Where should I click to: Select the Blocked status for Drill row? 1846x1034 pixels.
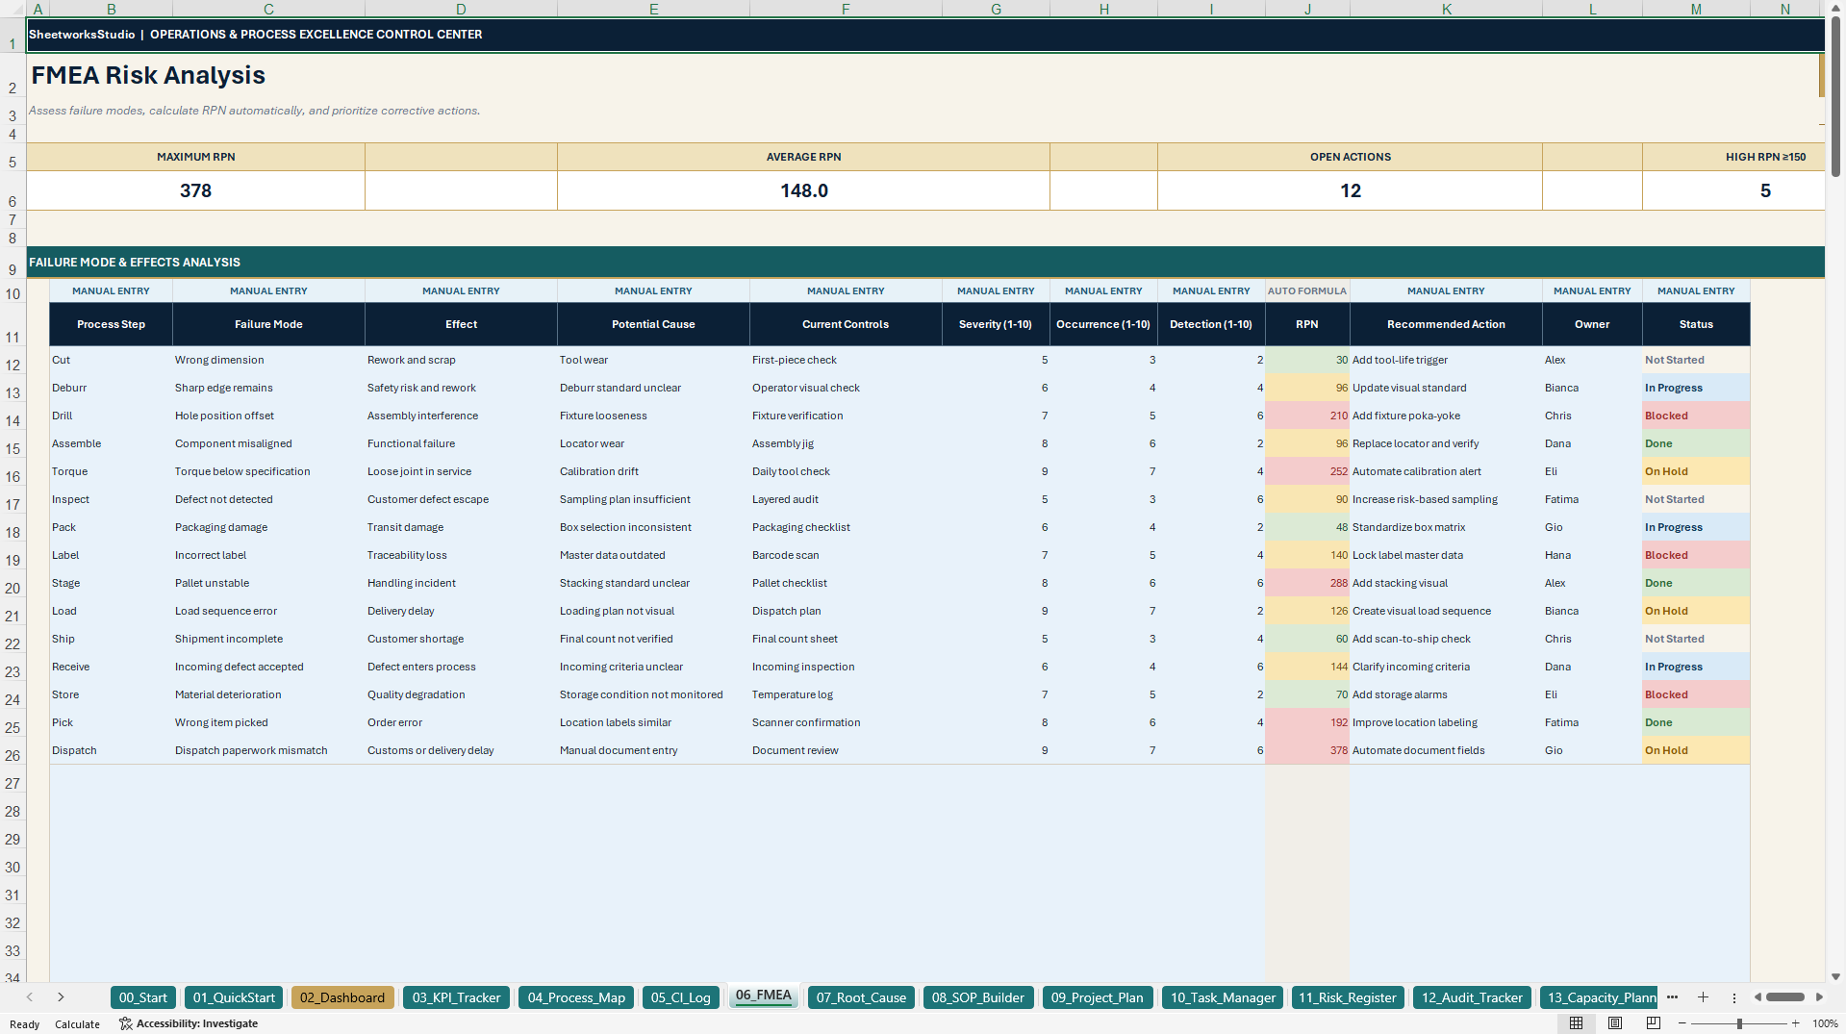pyautogui.click(x=1696, y=416)
